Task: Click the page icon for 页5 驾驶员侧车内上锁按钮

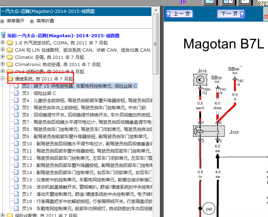Action: coord(16,107)
